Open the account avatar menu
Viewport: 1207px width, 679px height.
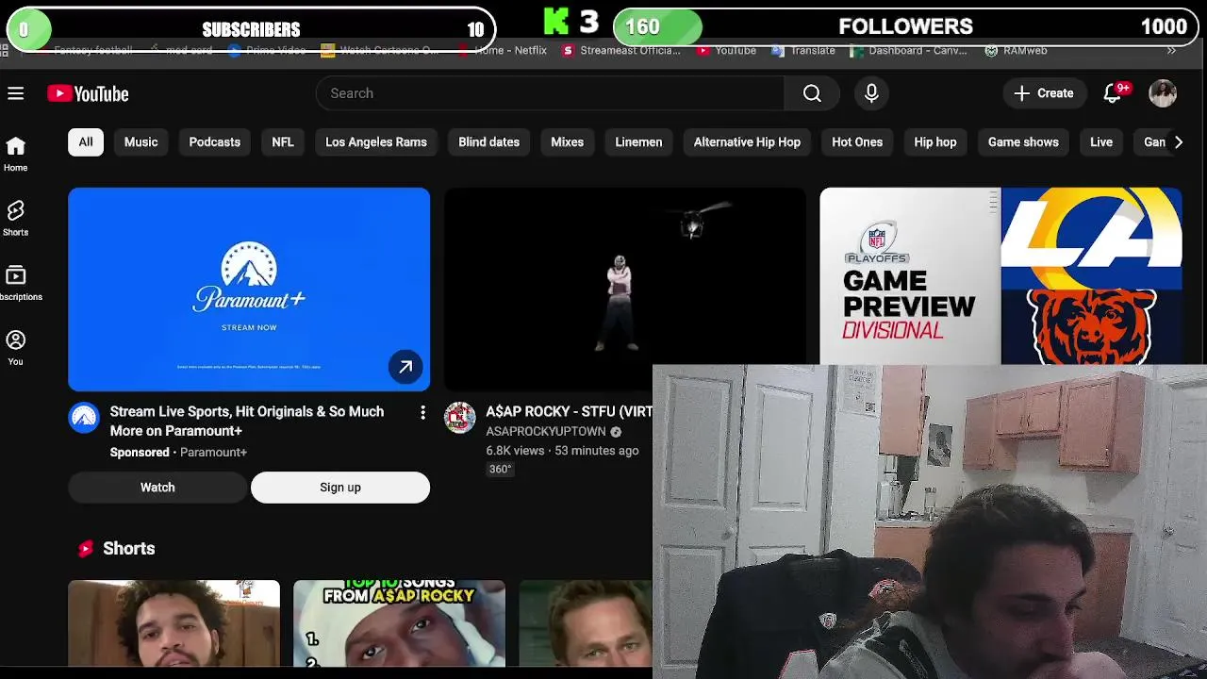tap(1163, 93)
